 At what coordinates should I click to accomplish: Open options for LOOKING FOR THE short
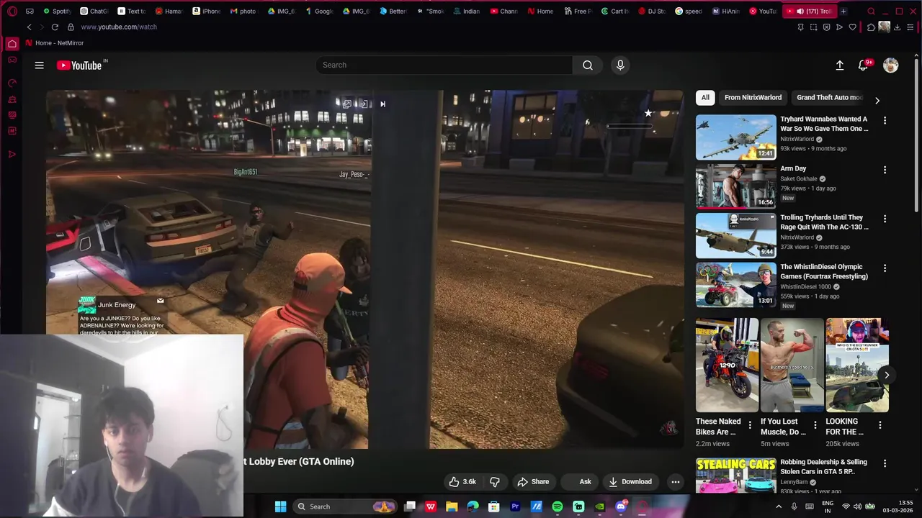(880, 425)
